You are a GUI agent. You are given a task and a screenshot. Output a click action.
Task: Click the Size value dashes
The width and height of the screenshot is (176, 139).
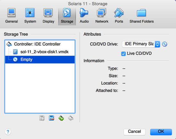124,76
